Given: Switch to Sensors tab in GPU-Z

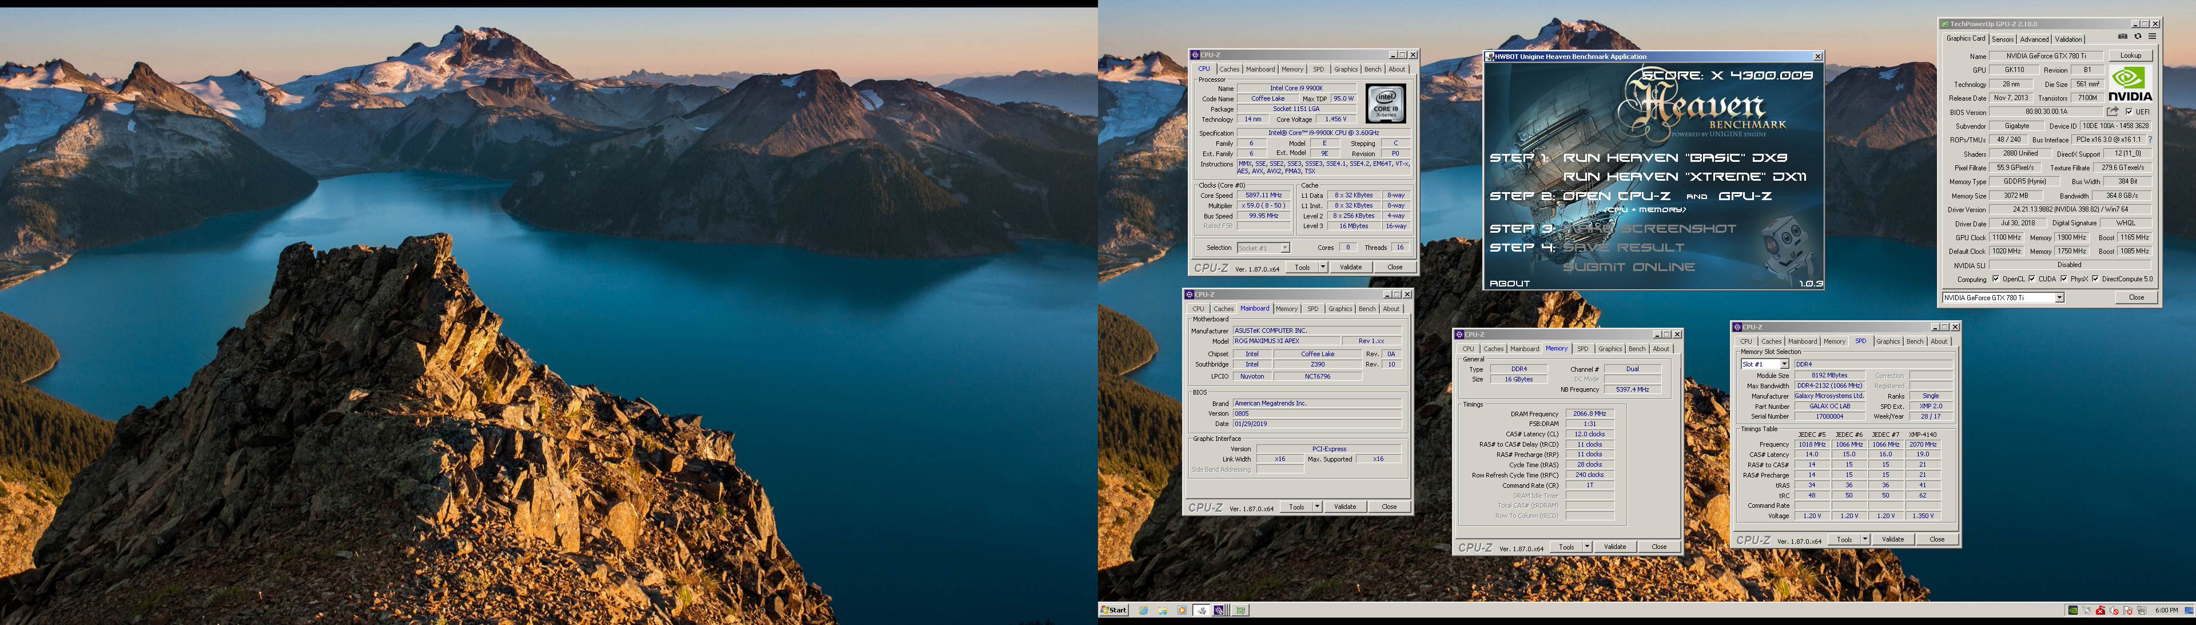Looking at the screenshot, I should 2003,39.
